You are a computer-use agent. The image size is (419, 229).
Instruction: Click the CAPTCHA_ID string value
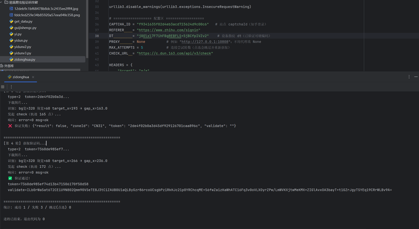pos(173,24)
